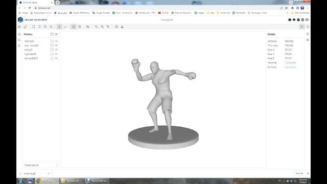Open the Windows Start menu
The height and width of the screenshot is (184, 327).
tap(20, 181)
